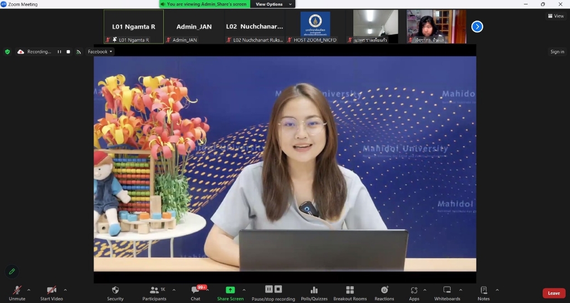Screen dimensions: 570x303
Task: Select the HOST ZOOM_NICFD participant tile
Action: 315,27
